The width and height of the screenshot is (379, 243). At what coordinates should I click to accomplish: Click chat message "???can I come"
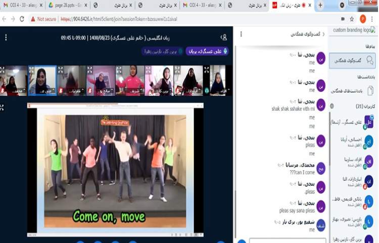pos(302,172)
